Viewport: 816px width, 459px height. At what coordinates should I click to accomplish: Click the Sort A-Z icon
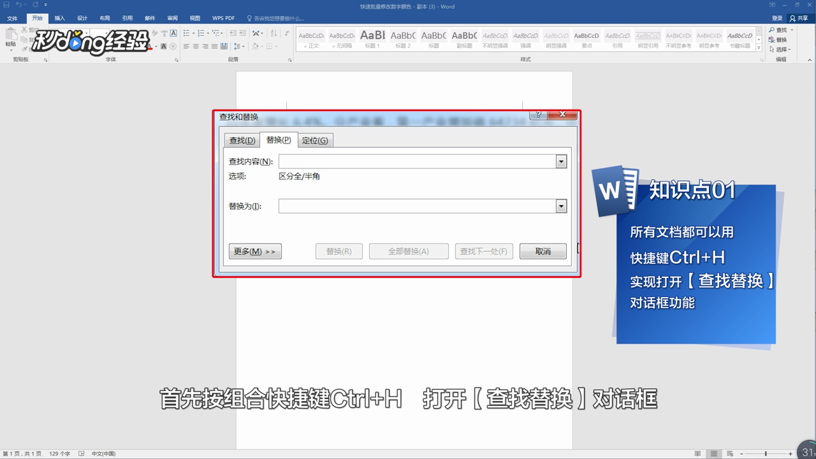coord(273,33)
